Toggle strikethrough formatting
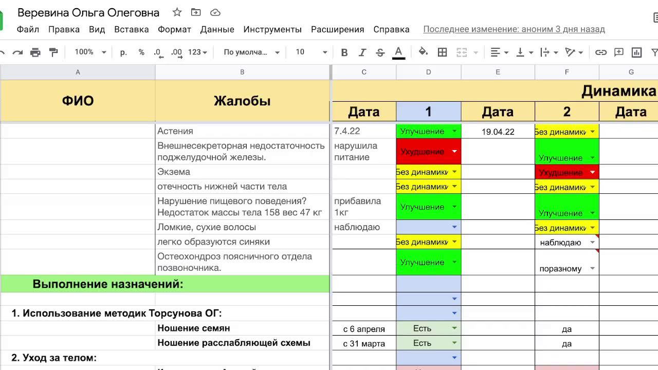Viewport: 658px width, 370px height. coord(380,52)
